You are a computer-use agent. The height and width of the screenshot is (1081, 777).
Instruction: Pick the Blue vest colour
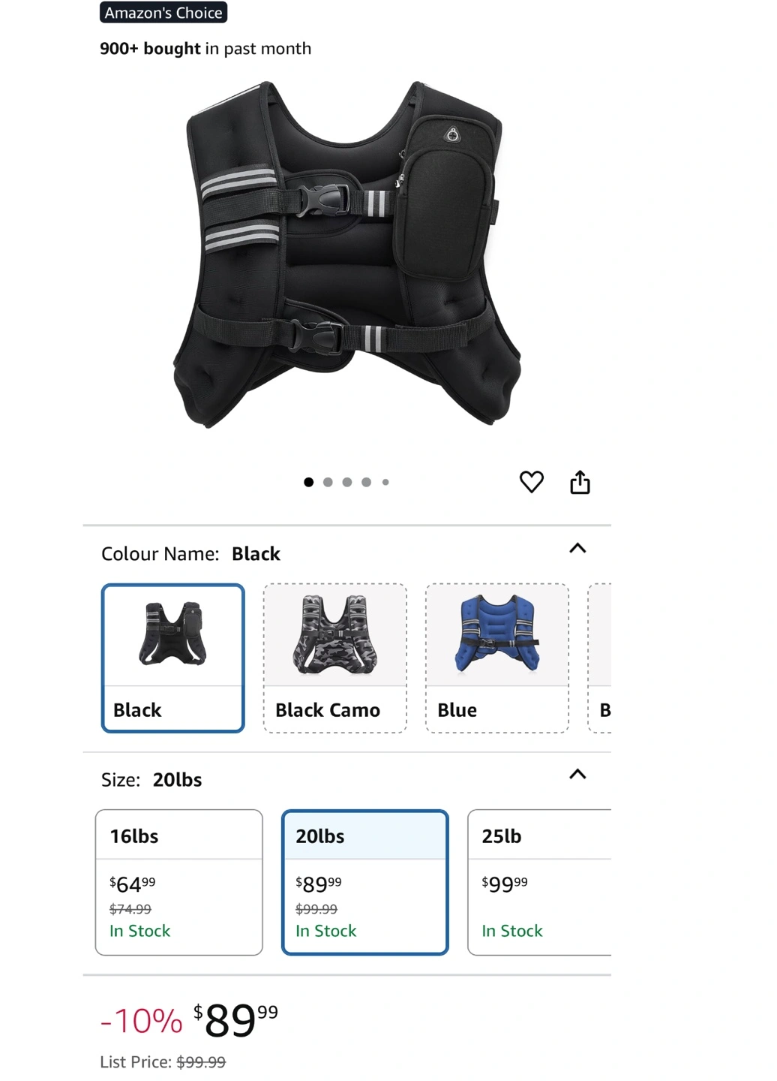[x=497, y=658]
